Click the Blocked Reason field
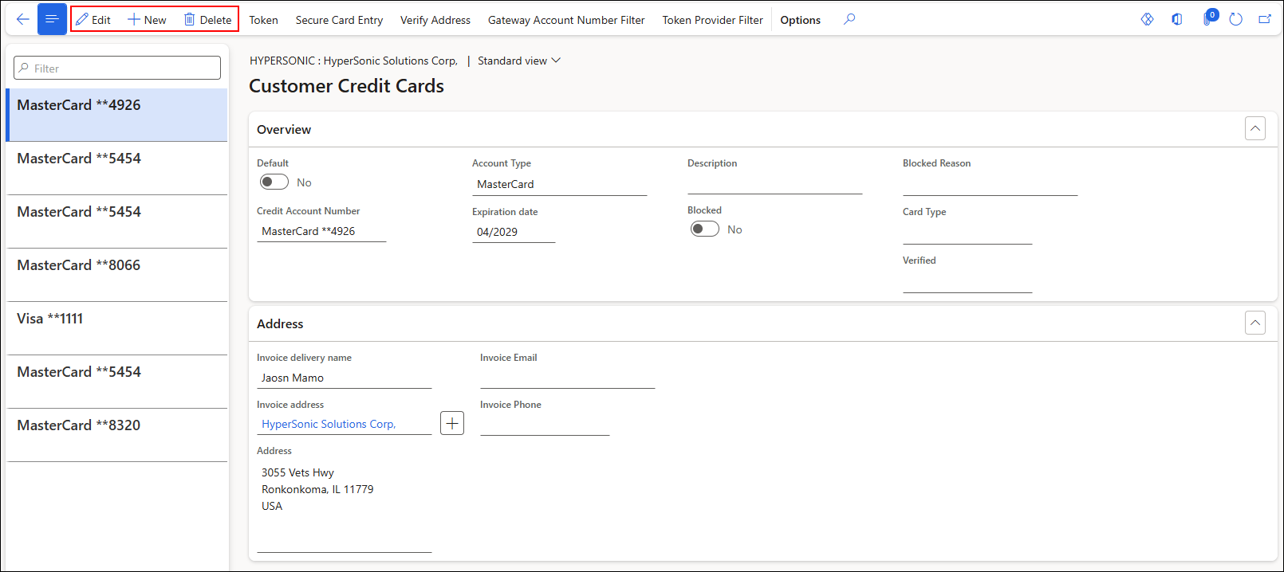Image resolution: width=1284 pixels, height=572 pixels. click(990, 184)
